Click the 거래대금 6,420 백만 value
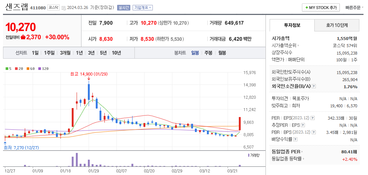Viewport: 368px width, 175px height. (x=240, y=39)
